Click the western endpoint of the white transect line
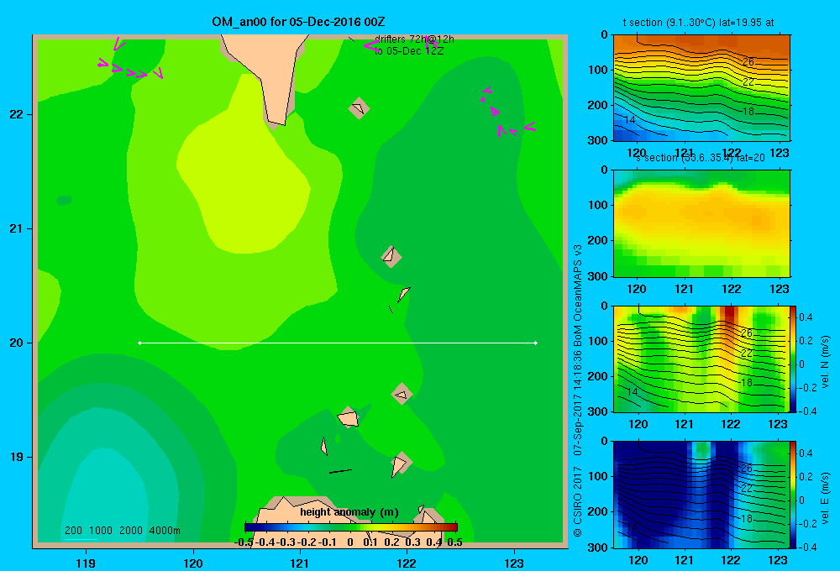Image resolution: width=840 pixels, height=571 pixels. click(x=139, y=343)
